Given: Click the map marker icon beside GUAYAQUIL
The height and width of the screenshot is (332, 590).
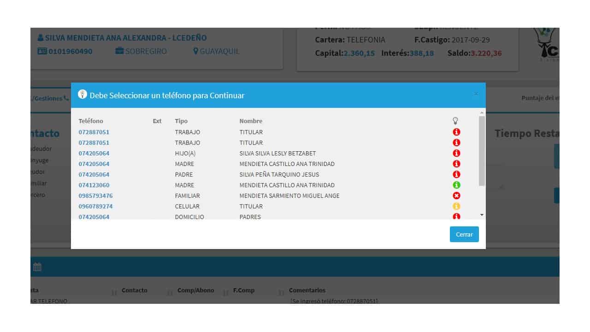Looking at the screenshot, I should point(196,51).
